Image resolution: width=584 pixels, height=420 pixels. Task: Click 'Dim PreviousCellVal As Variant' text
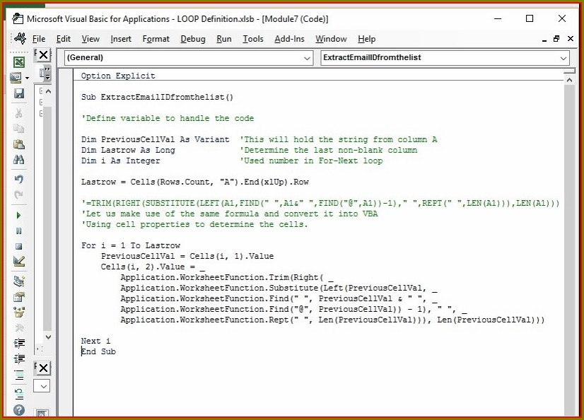156,139
